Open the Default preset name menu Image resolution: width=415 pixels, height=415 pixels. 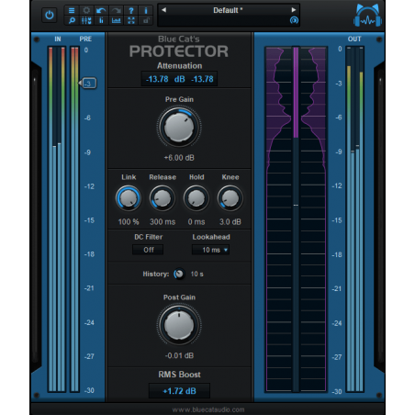228,10
